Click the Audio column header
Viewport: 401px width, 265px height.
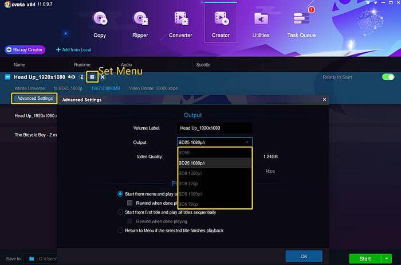coord(127,65)
